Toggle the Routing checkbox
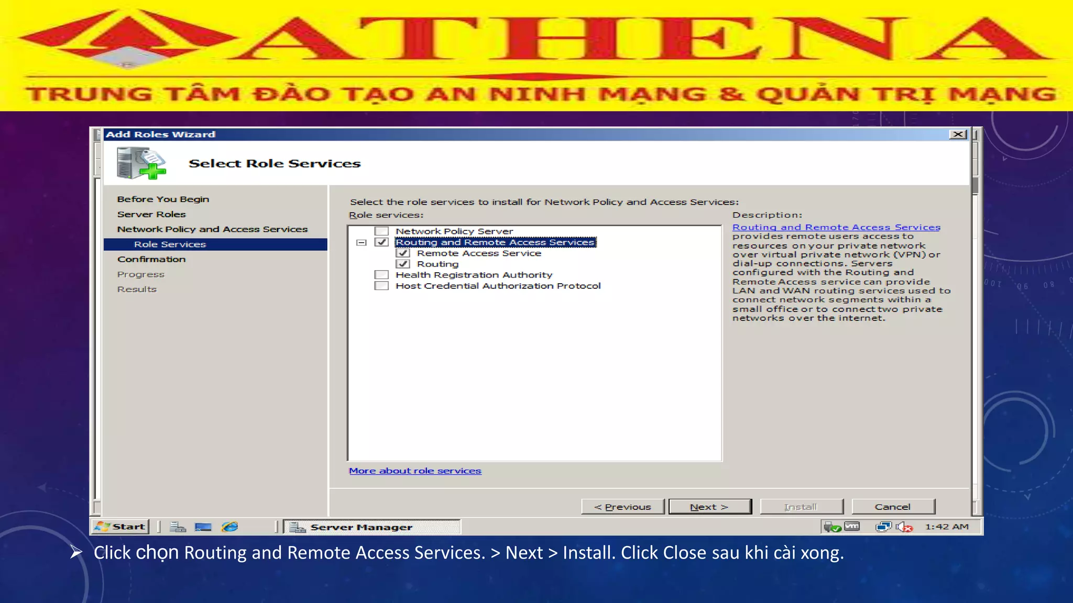The height and width of the screenshot is (603, 1073). (x=403, y=264)
